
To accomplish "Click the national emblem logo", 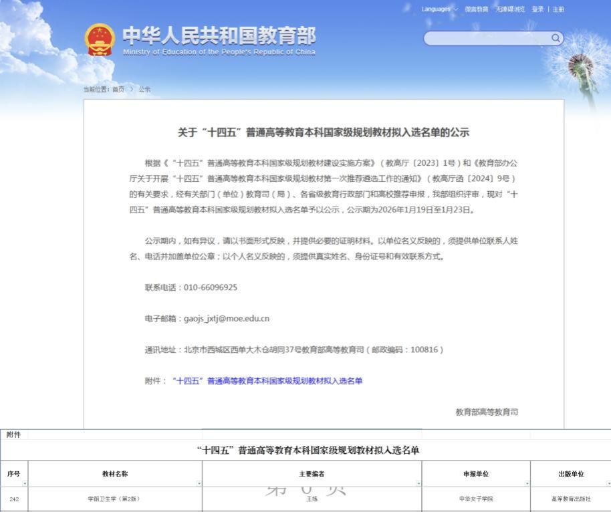I will click(x=100, y=40).
